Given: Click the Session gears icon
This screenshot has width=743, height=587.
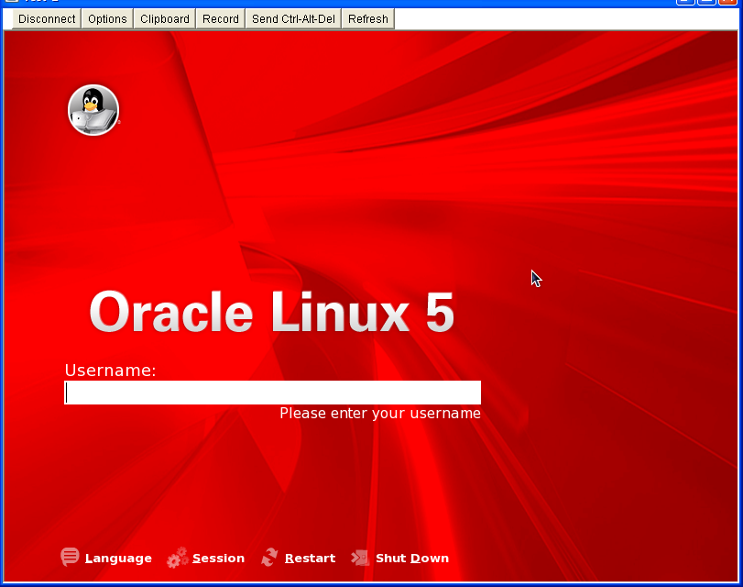Looking at the screenshot, I should click(x=178, y=558).
